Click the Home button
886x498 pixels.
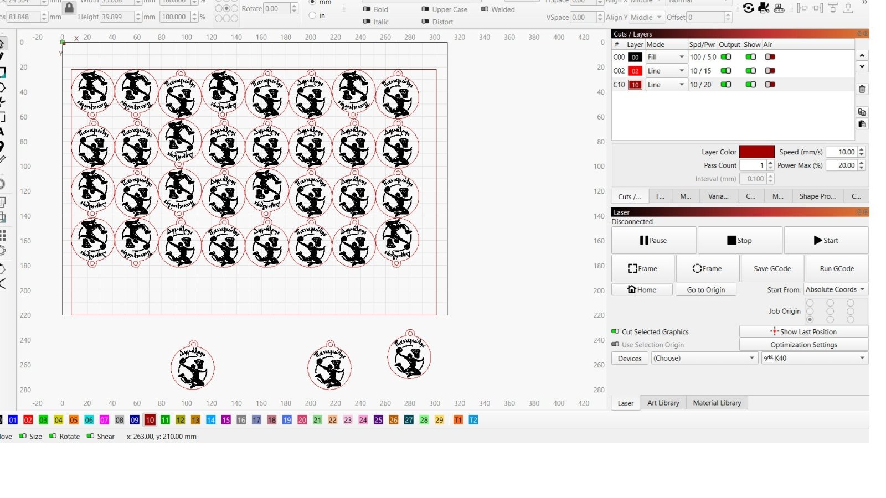642,289
